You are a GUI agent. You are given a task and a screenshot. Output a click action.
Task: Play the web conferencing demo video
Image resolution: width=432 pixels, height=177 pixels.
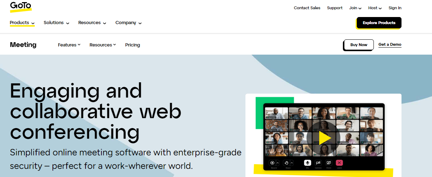[x=324, y=138]
